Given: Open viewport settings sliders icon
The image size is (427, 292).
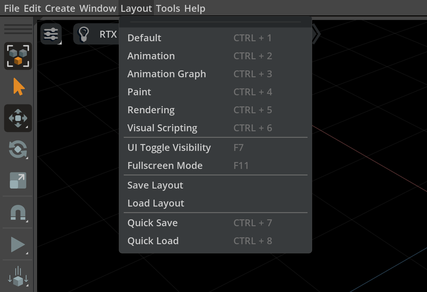Looking at the screenshot, I should coord(51,34).
